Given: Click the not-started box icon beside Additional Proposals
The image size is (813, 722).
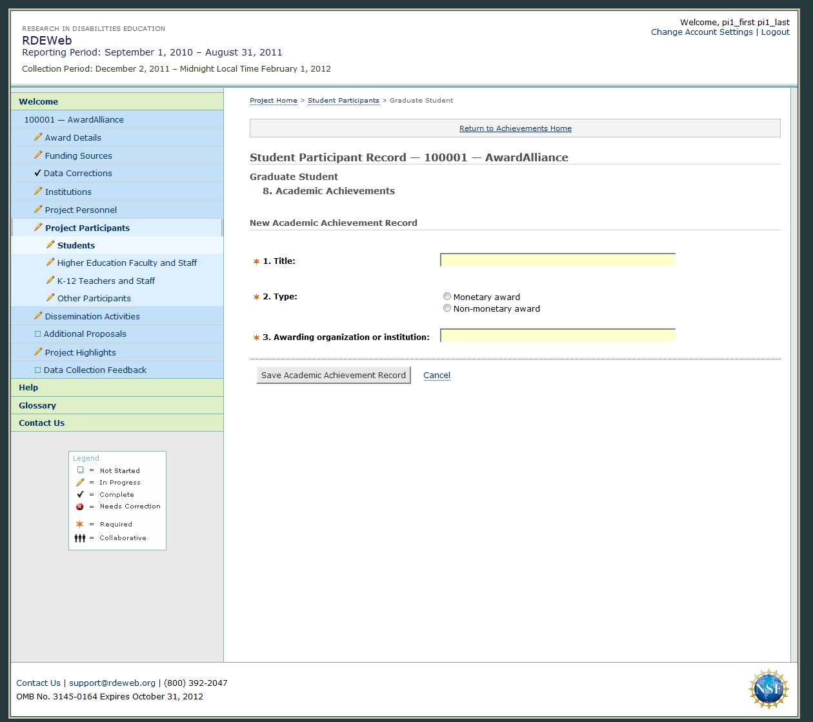Looking at the screenshot, I should click(37, 334).
